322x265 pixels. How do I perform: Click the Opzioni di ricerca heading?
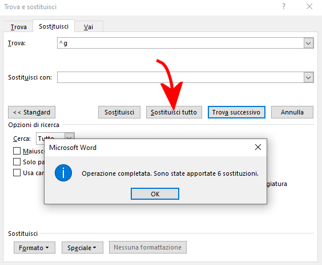point(34,125)
